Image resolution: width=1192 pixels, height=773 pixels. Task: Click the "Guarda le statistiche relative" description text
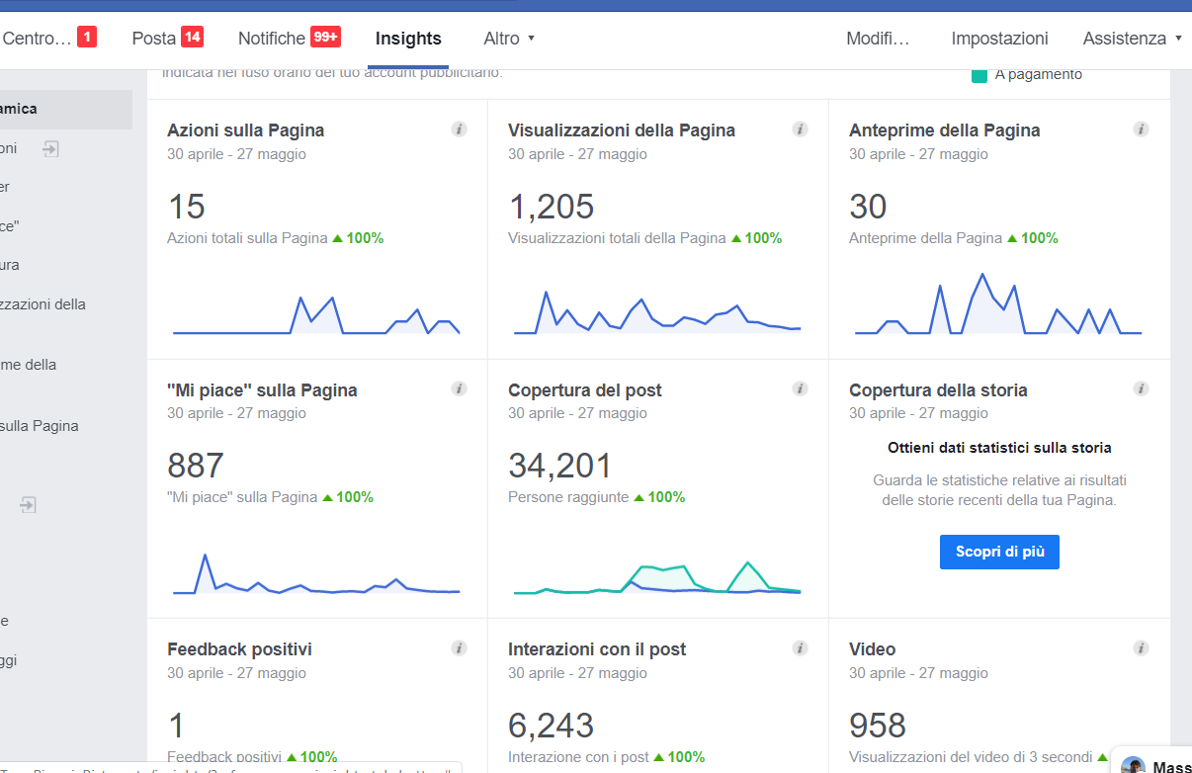coord(999,490)
